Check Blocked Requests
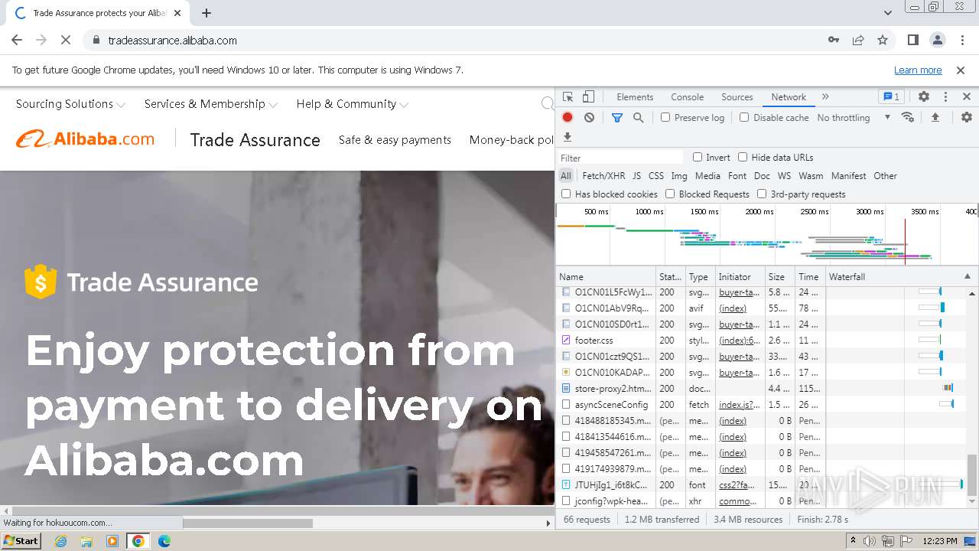The image size is (979, 551). coord(670,194)
